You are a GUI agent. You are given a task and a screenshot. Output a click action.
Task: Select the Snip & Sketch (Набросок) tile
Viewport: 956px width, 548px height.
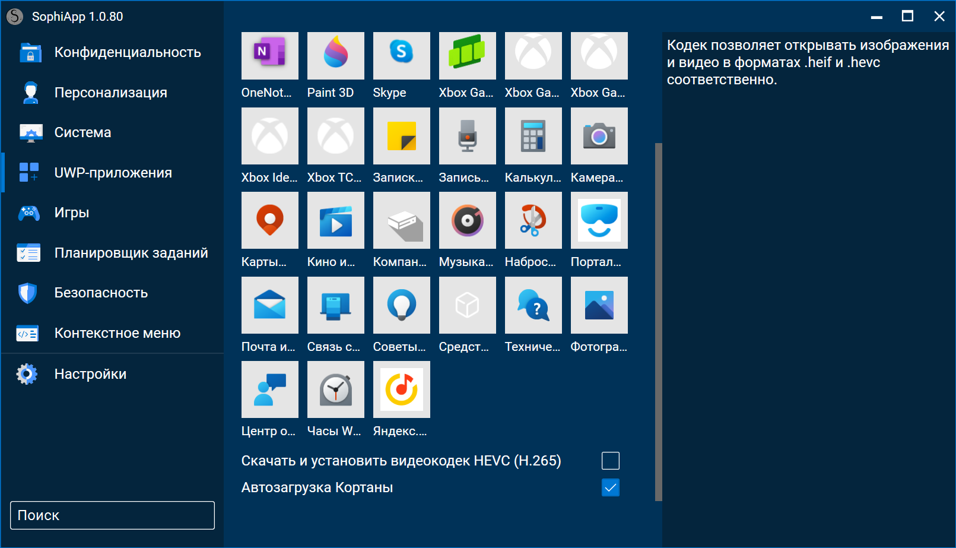point(533,220)
